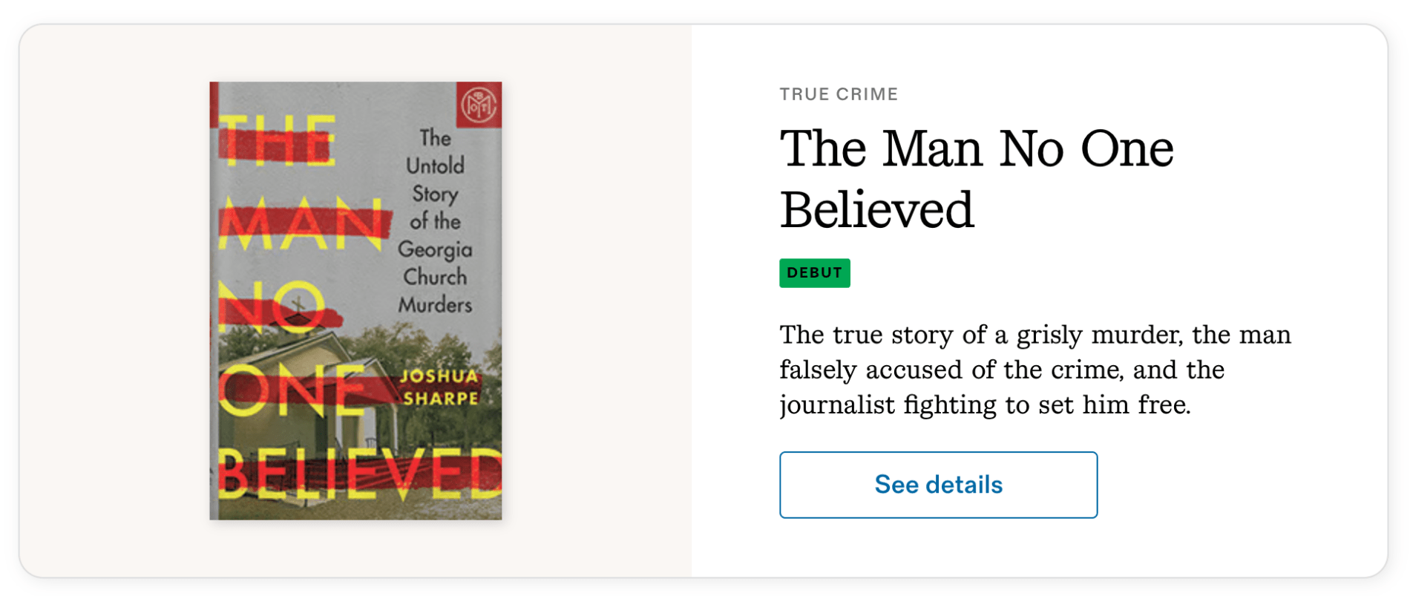Click the book description paragraph
1410x596 pixels.
[1034, 370]
